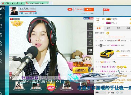The width and height of the screenshot is (131, 95).
Task: Tick the private whisper (悄悄) checkbox near the chat input
Action: pyautogui.click(x=109, y=93)
